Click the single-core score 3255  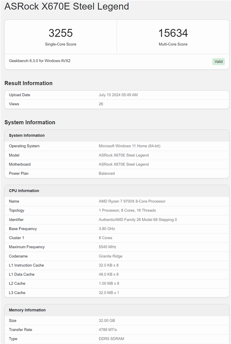tap(60, 33)
